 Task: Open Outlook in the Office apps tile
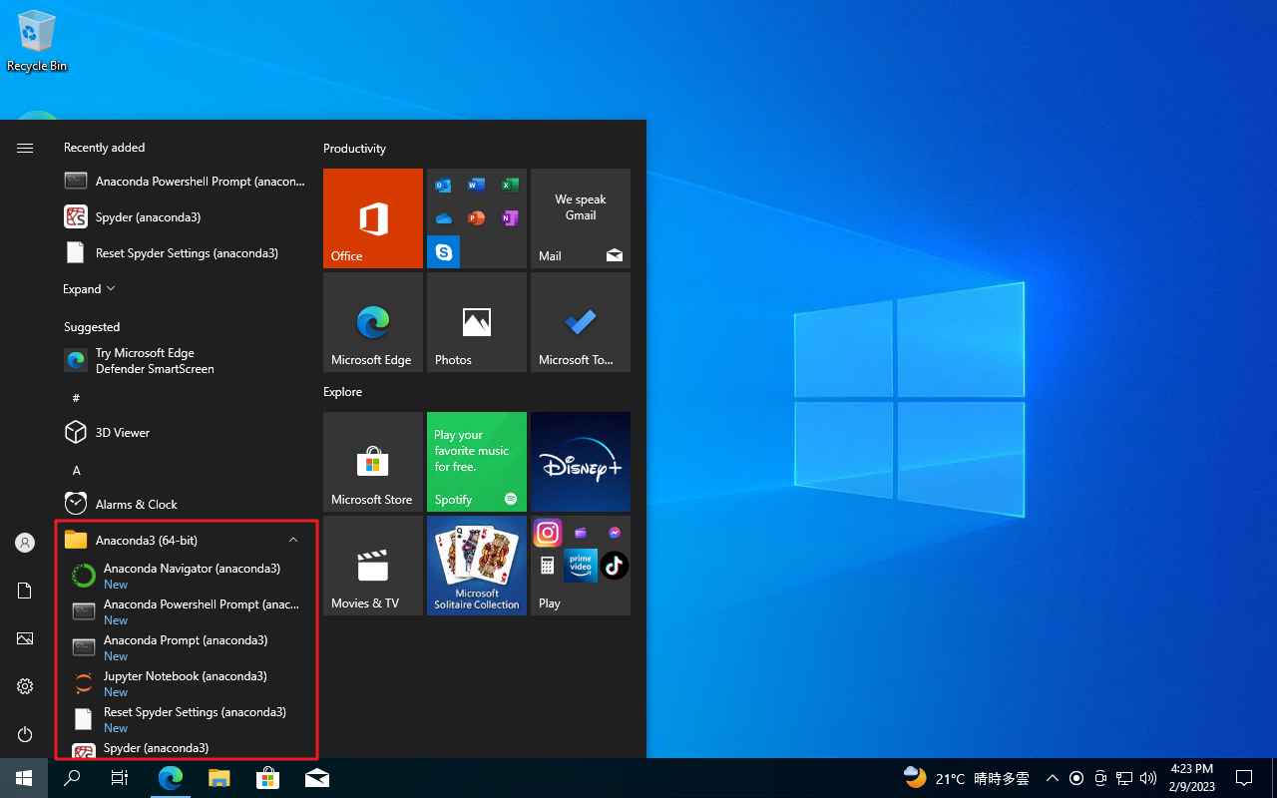click(x=443, y=185)
